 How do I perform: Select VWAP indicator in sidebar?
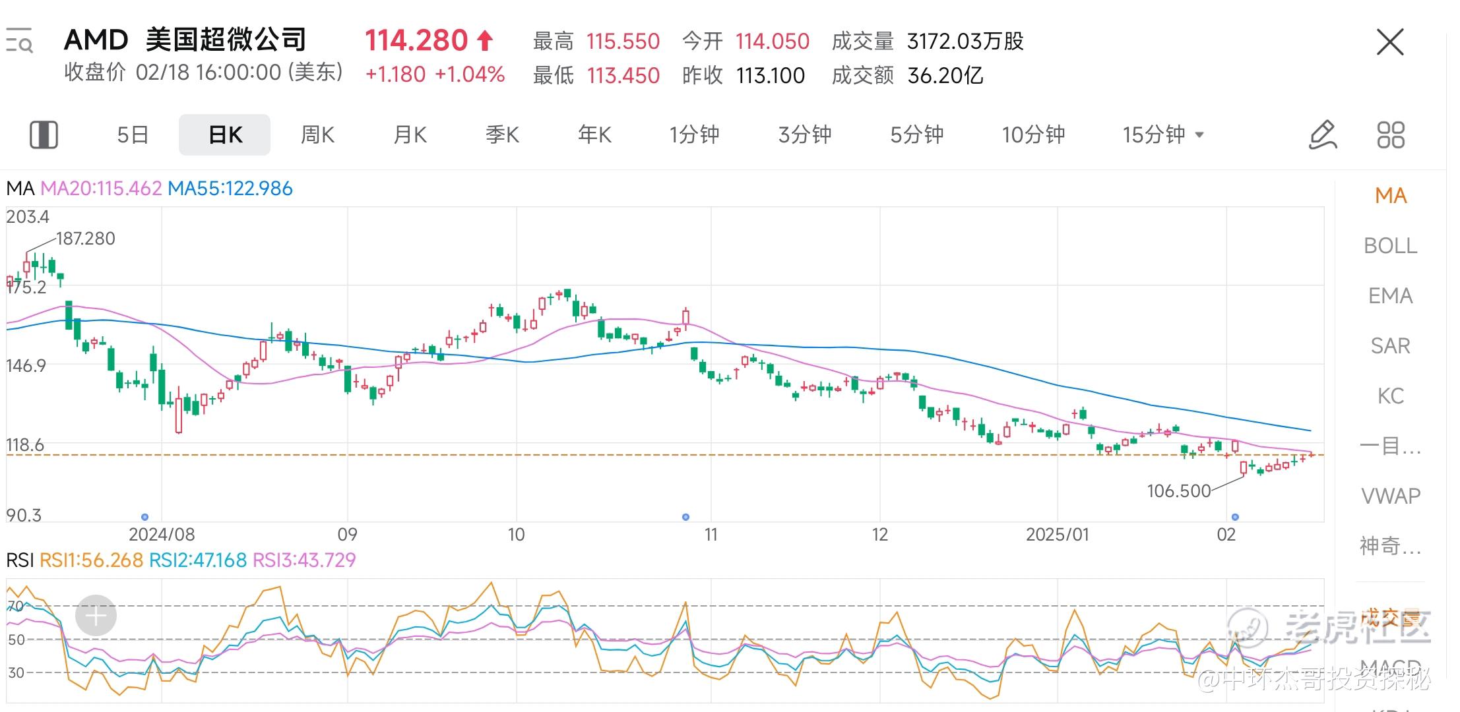(1391, 496)
